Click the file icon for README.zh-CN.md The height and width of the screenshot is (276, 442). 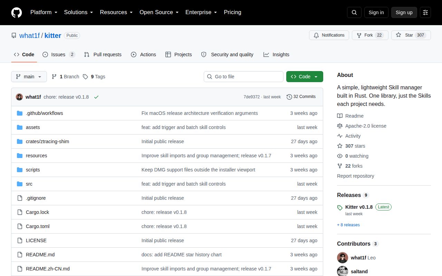coord(20,269)
